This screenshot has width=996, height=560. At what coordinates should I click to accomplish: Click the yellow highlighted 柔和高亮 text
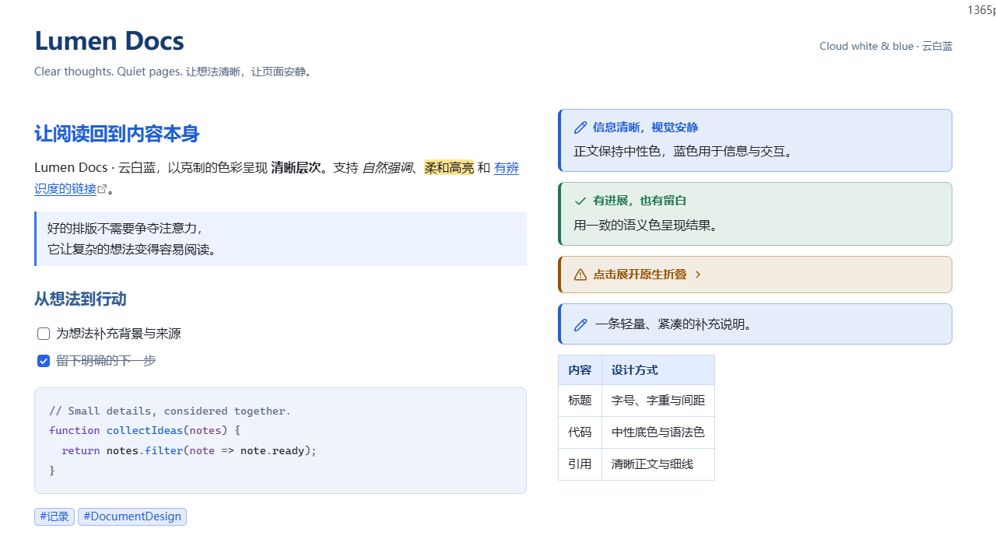449,167
